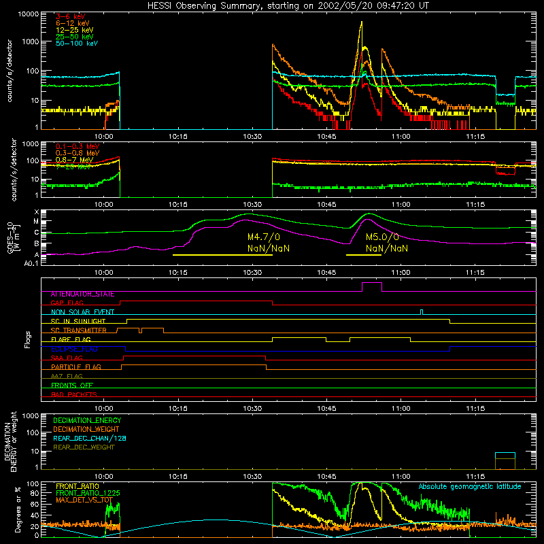The height and width of the screenshot is (544, 544).
Task: Click the PARTICLE_FLAG label
Action: [x=76, y=367]
